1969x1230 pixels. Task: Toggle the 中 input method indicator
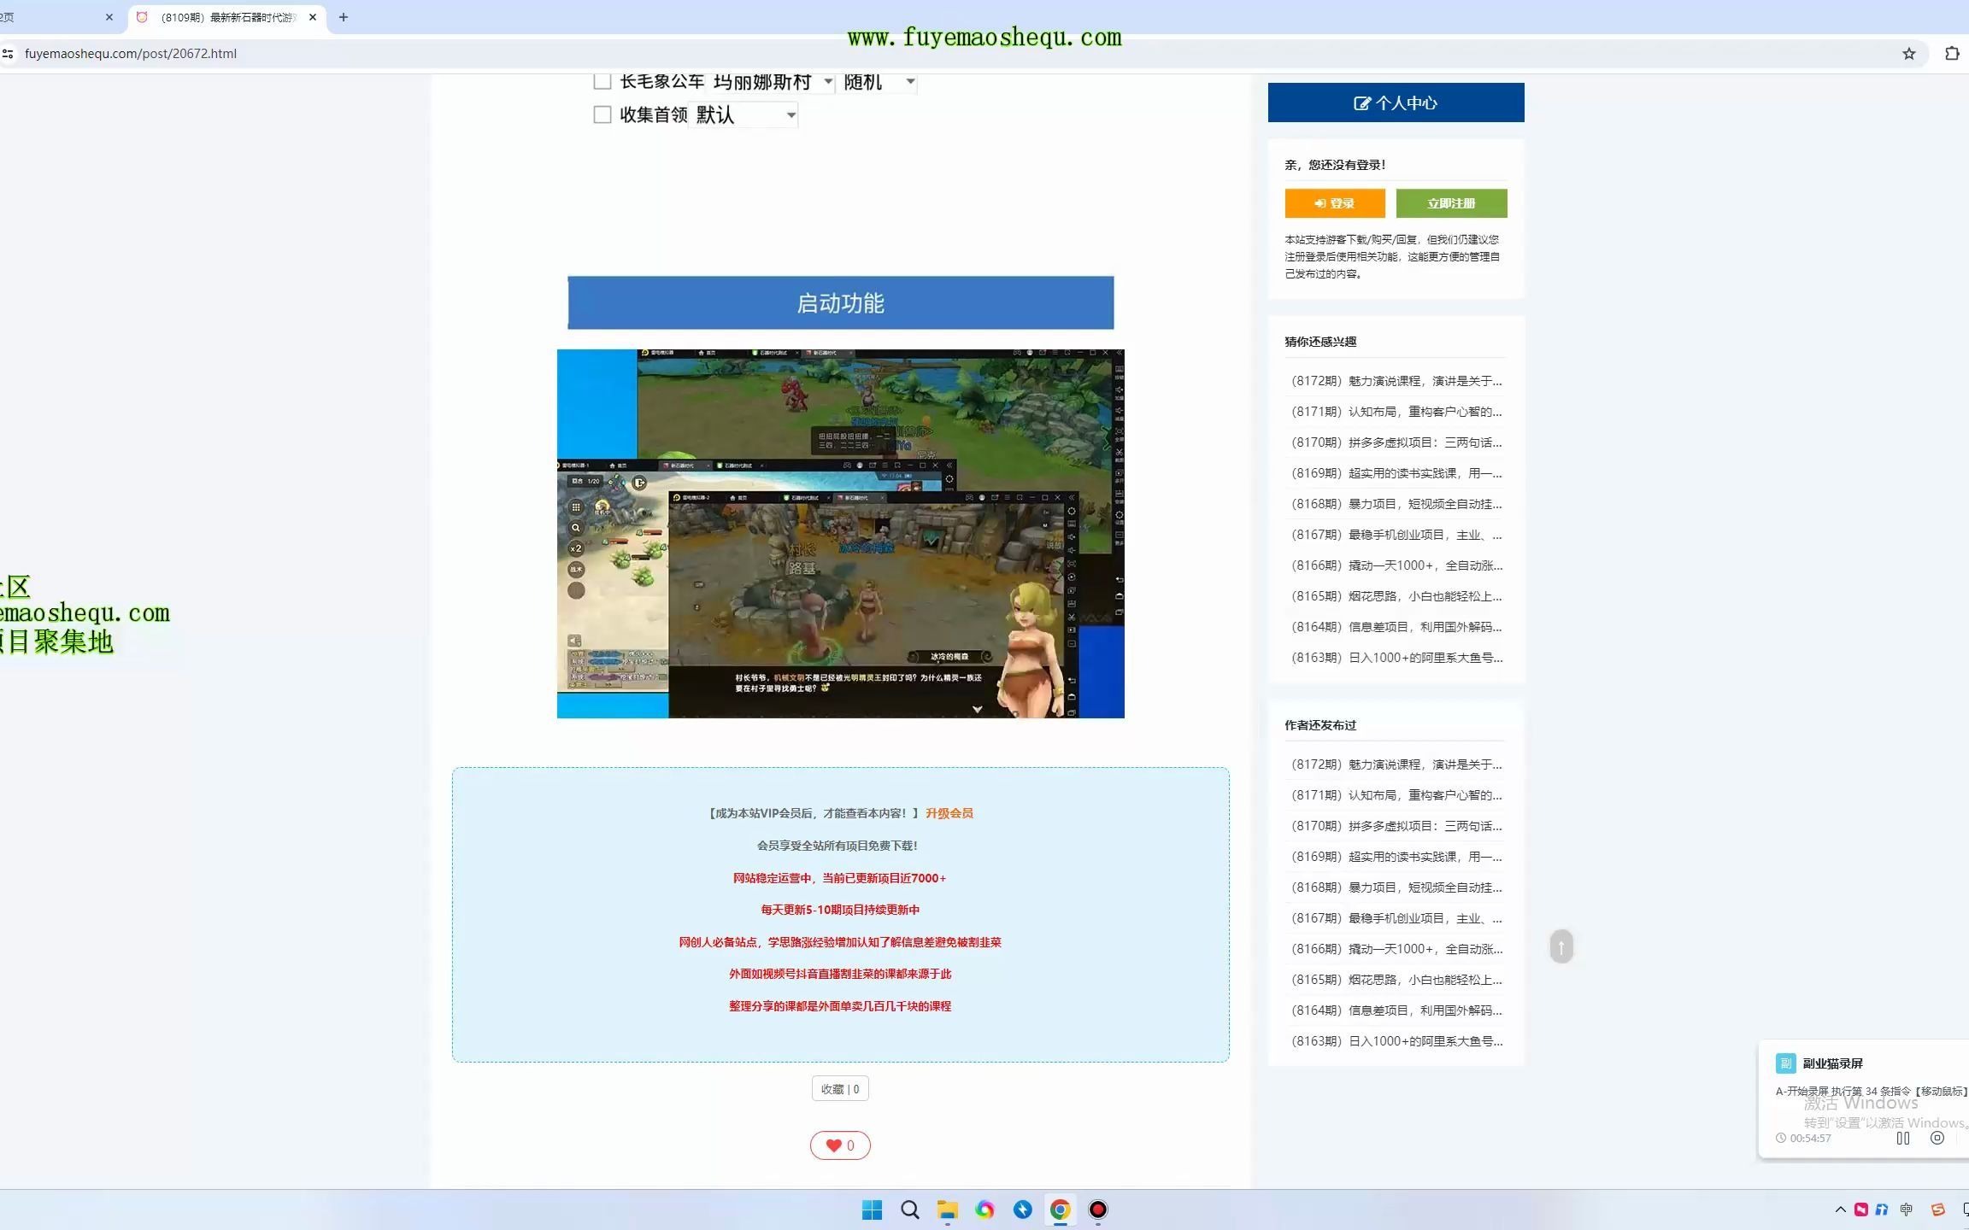(x=1907, y=1209)
